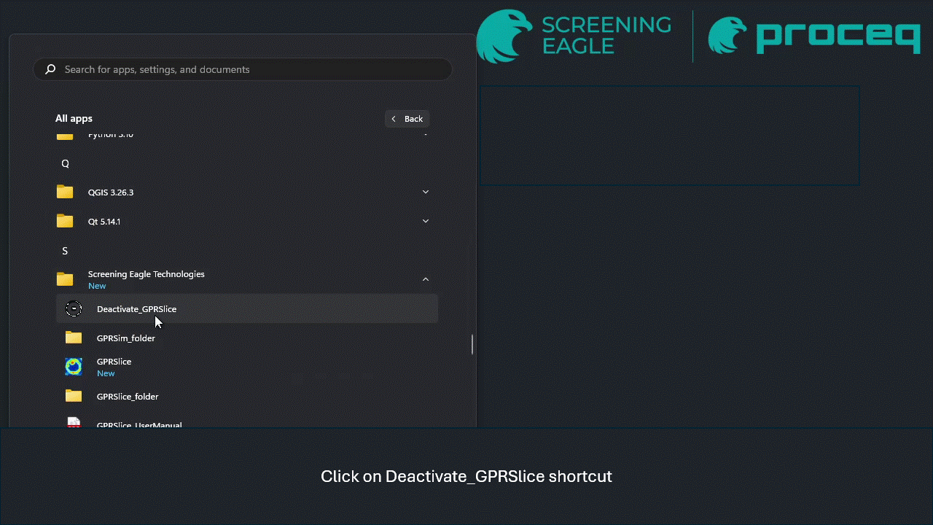
Task: Focus the Search for apps input field
Action: (x=243, y=69)
